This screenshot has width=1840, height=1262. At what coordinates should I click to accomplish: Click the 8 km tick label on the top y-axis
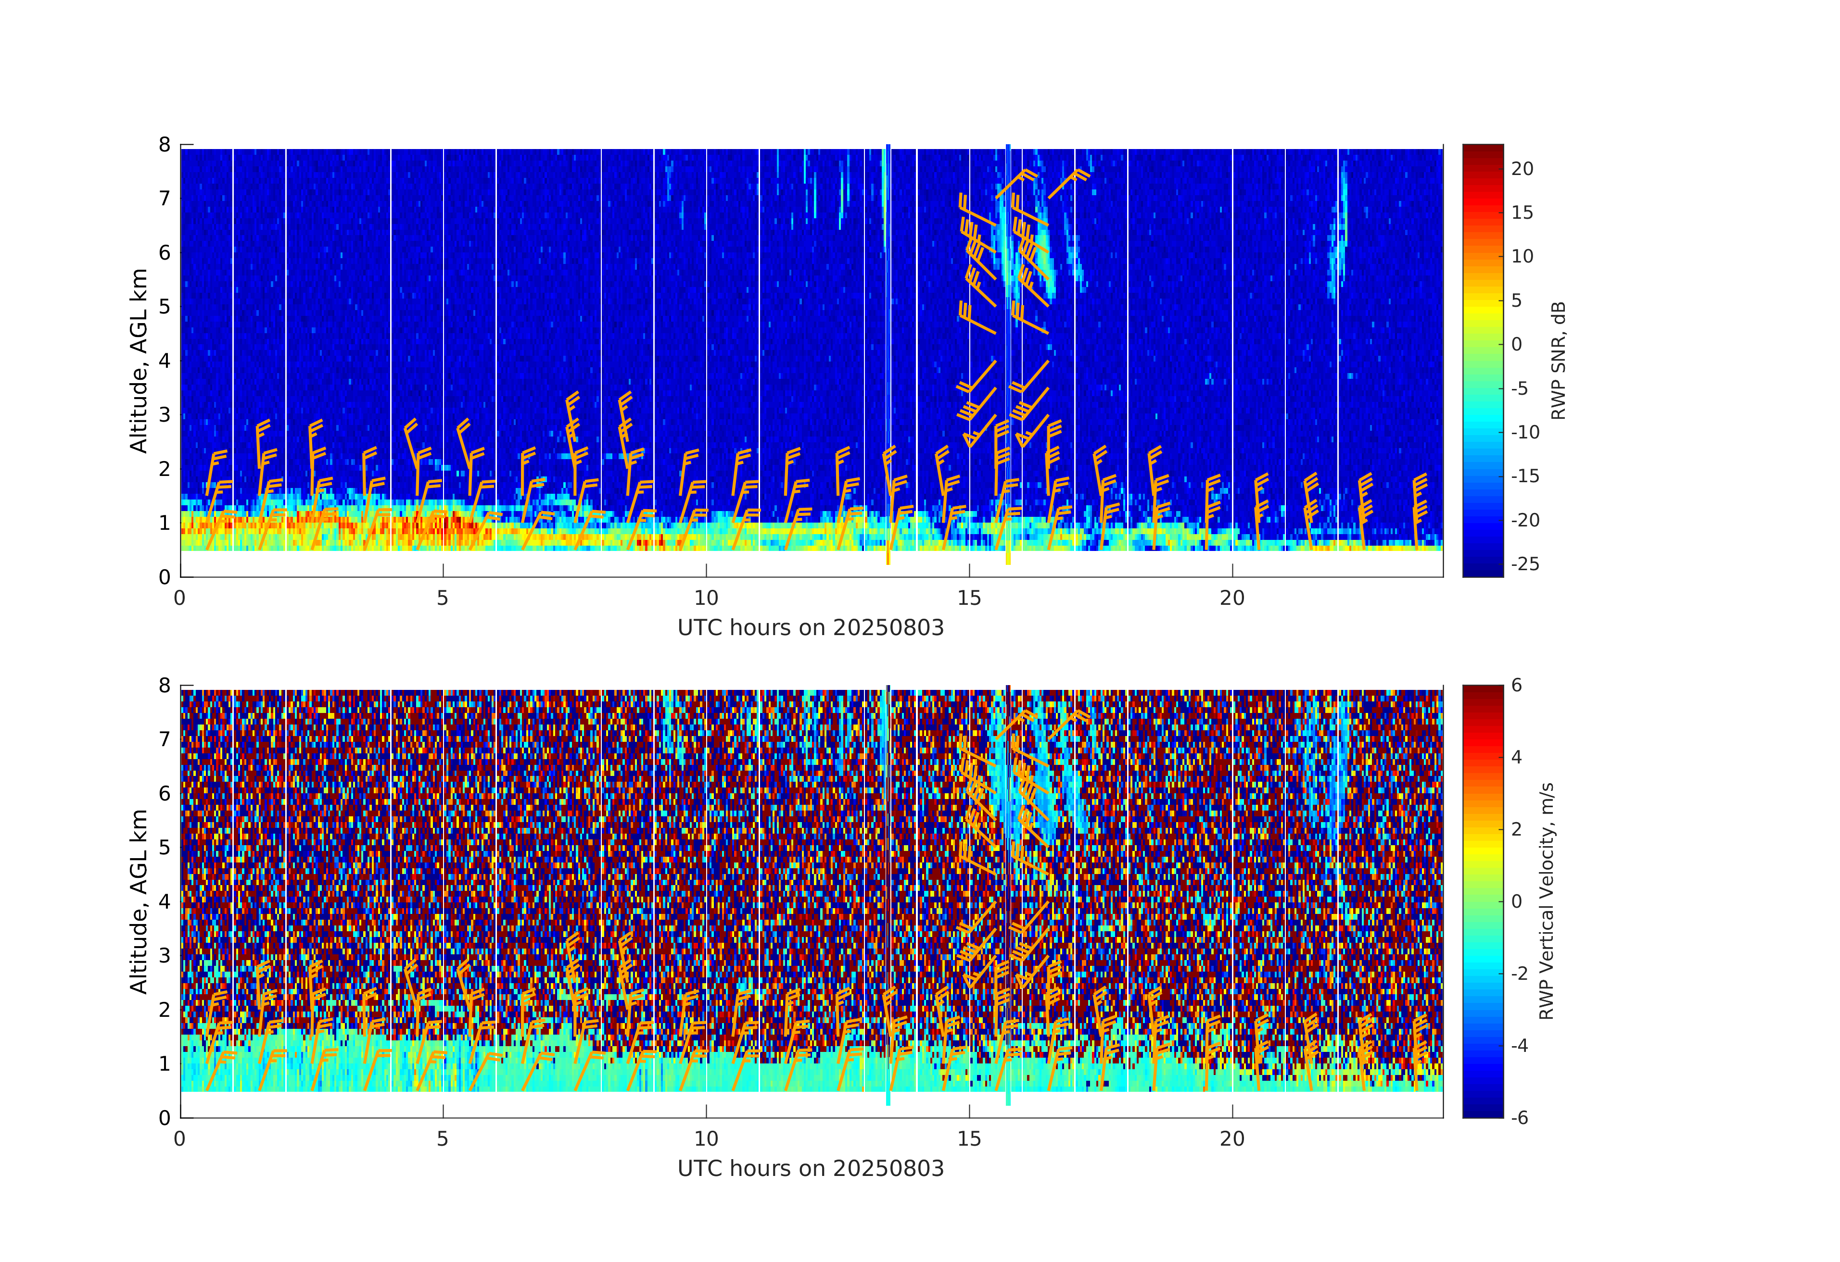click(165, 145)
